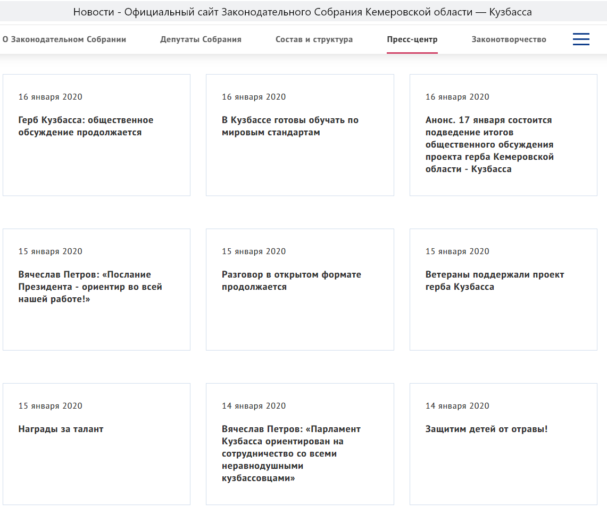Click date above 'Защитим детей от отравы!' headline

point(457,406)
